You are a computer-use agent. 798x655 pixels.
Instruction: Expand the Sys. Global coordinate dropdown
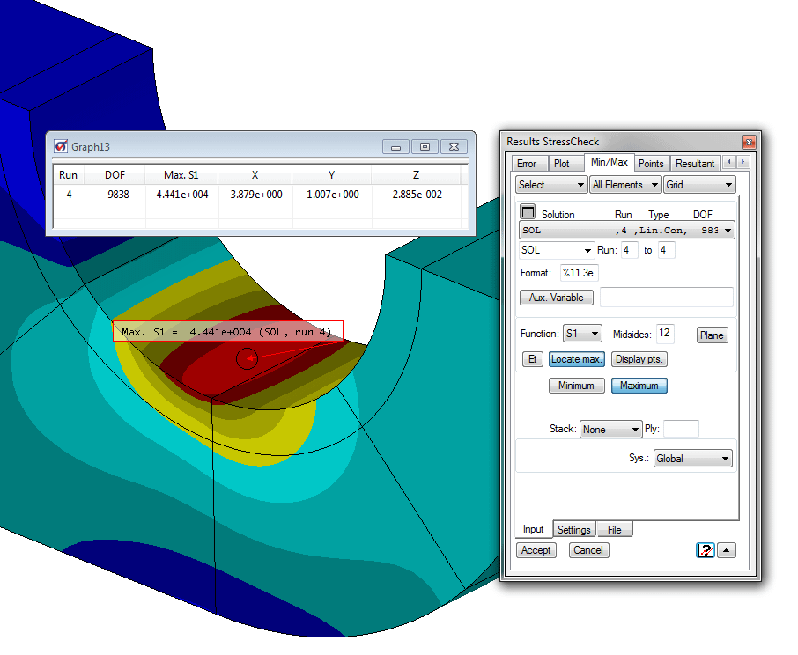point(692,458)
